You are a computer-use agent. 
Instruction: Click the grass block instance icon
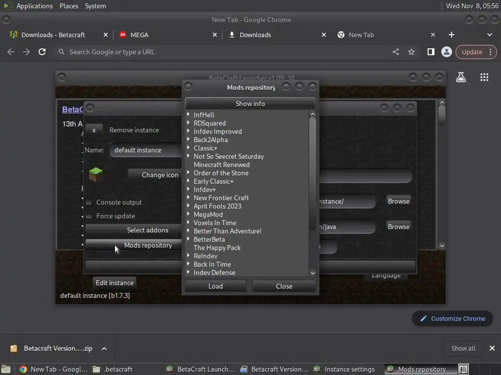(x=95, y=174)
